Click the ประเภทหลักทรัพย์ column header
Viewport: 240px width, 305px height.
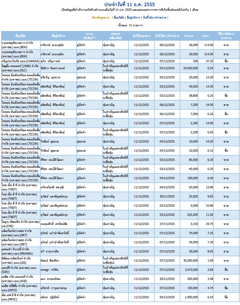point(116,36)
